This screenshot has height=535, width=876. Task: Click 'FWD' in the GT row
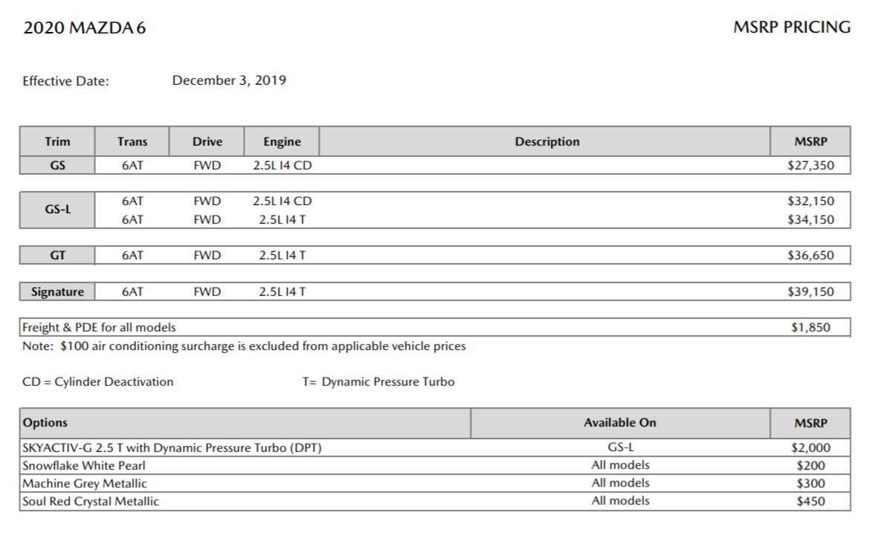pyautogui.click(x=207, y=255)
